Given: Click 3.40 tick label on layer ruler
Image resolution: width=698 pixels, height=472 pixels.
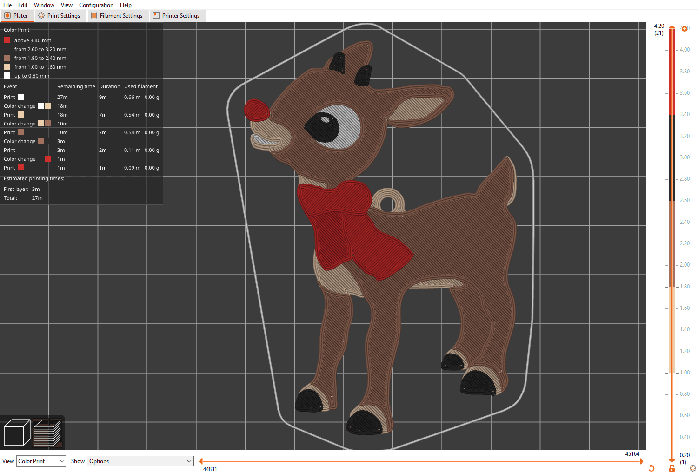Looking at the screenshot, I should [685, 114].
